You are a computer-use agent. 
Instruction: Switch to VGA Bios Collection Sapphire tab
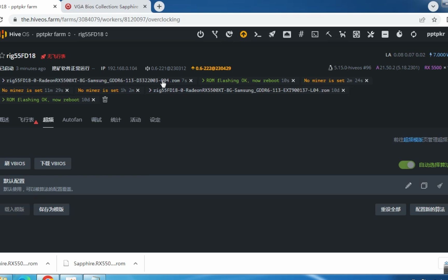pyautogui.click(x=106, y=6)
